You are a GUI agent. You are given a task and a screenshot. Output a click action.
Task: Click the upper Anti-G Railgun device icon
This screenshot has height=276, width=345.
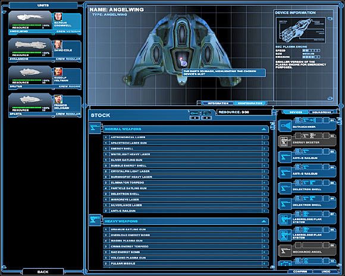pyautogui.click(x=285, y=157)
